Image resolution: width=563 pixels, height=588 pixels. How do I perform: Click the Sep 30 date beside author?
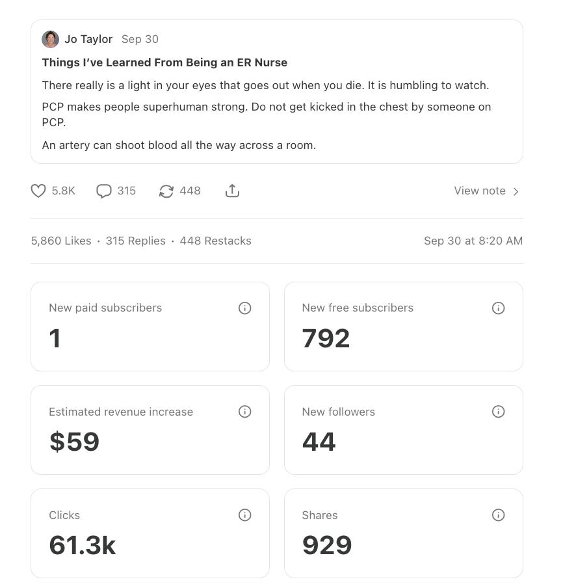(140, 40)
